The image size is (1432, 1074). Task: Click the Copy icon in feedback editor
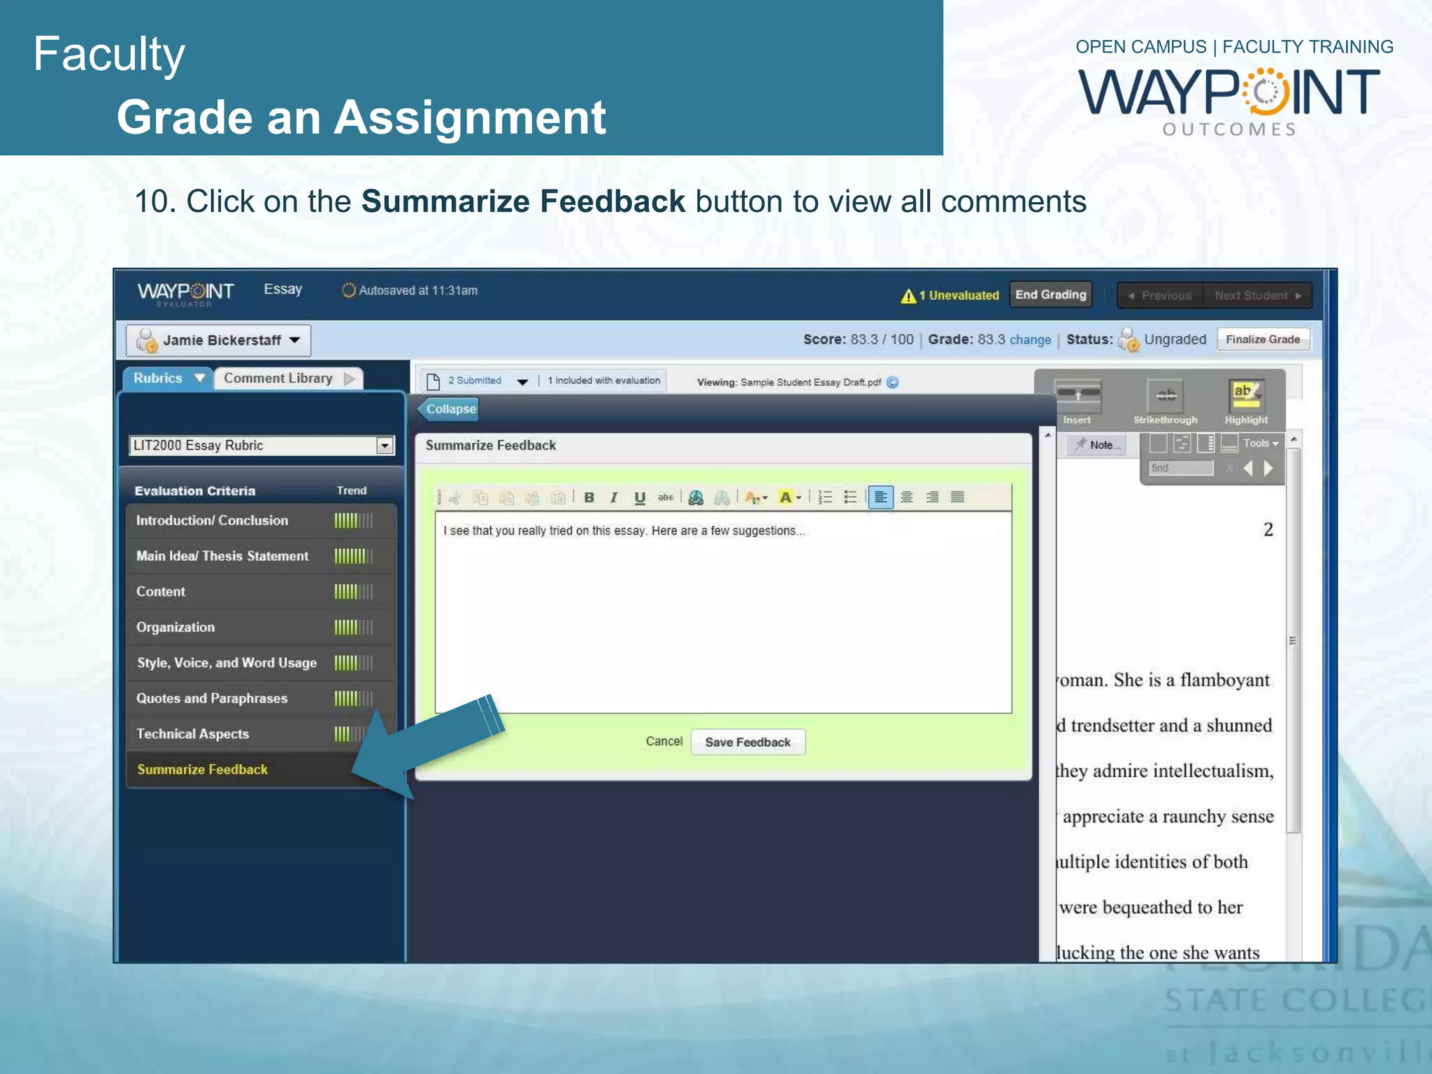point(480,497)
